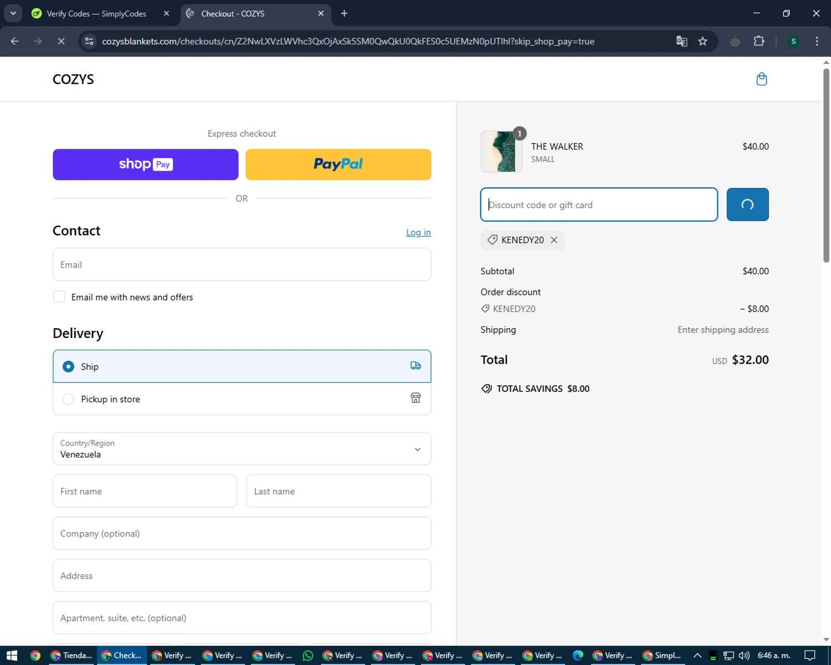831x665 pixels.
Task: Close the Checkout - COZYS tab
Action: pyautogui.click(x=321, y=13)
